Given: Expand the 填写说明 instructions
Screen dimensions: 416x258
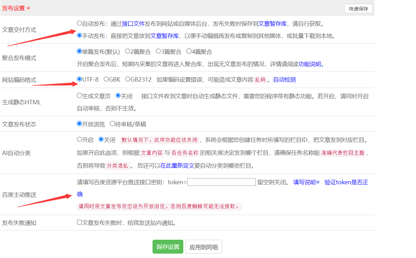Looking at the screenshot, I should [306, 182].
